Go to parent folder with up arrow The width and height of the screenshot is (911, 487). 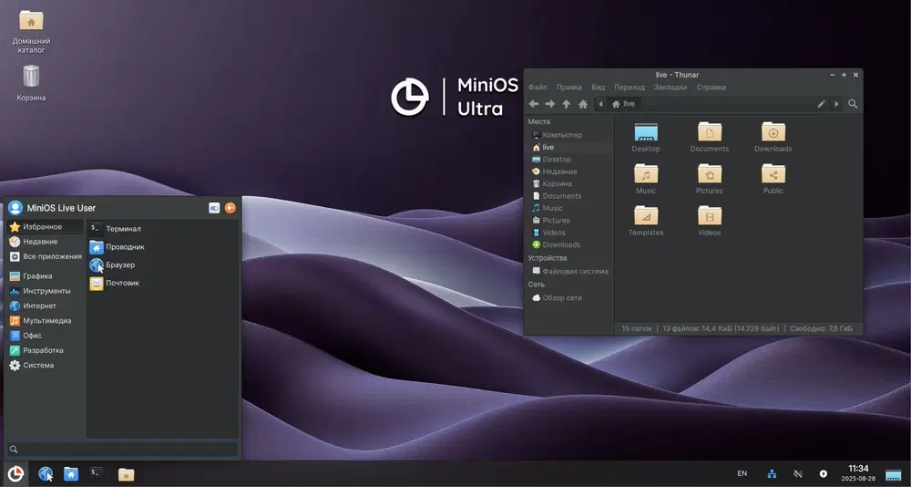click(567, 104)
